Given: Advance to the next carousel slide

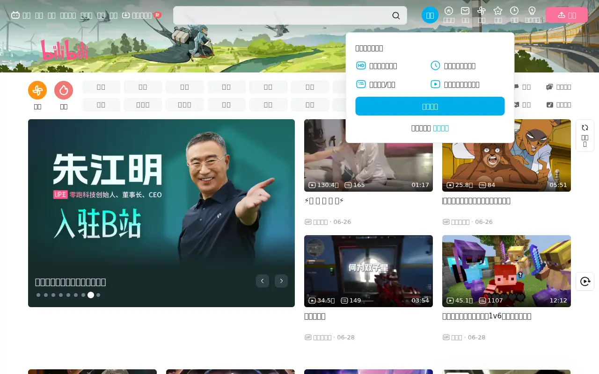Looking at the screenshot, I should click(281, 281).
